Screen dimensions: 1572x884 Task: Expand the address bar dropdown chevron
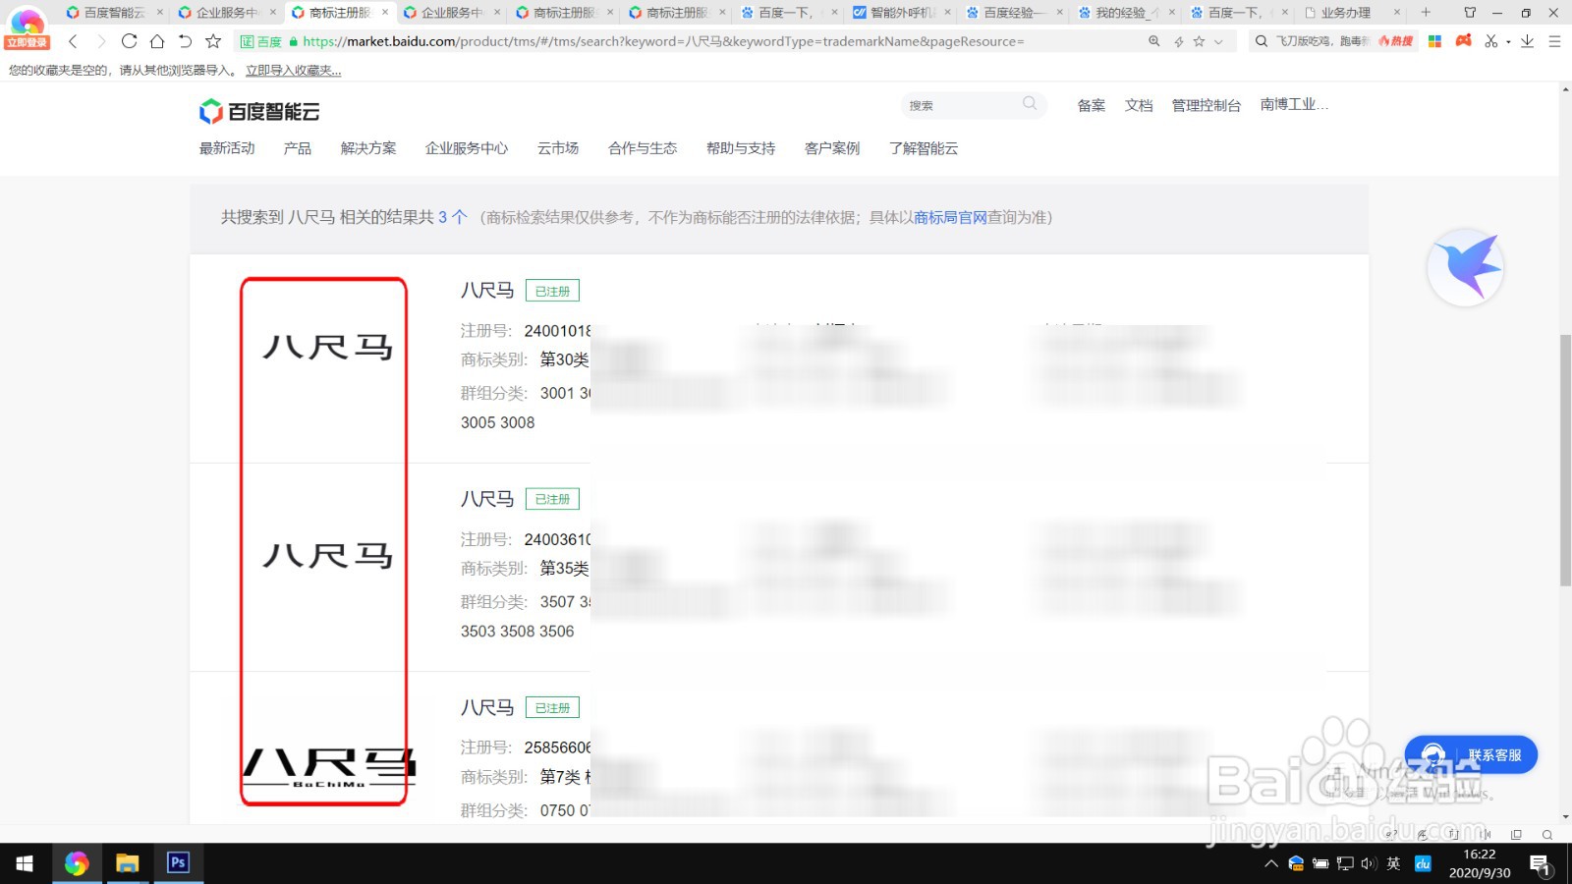point(1218,41)
